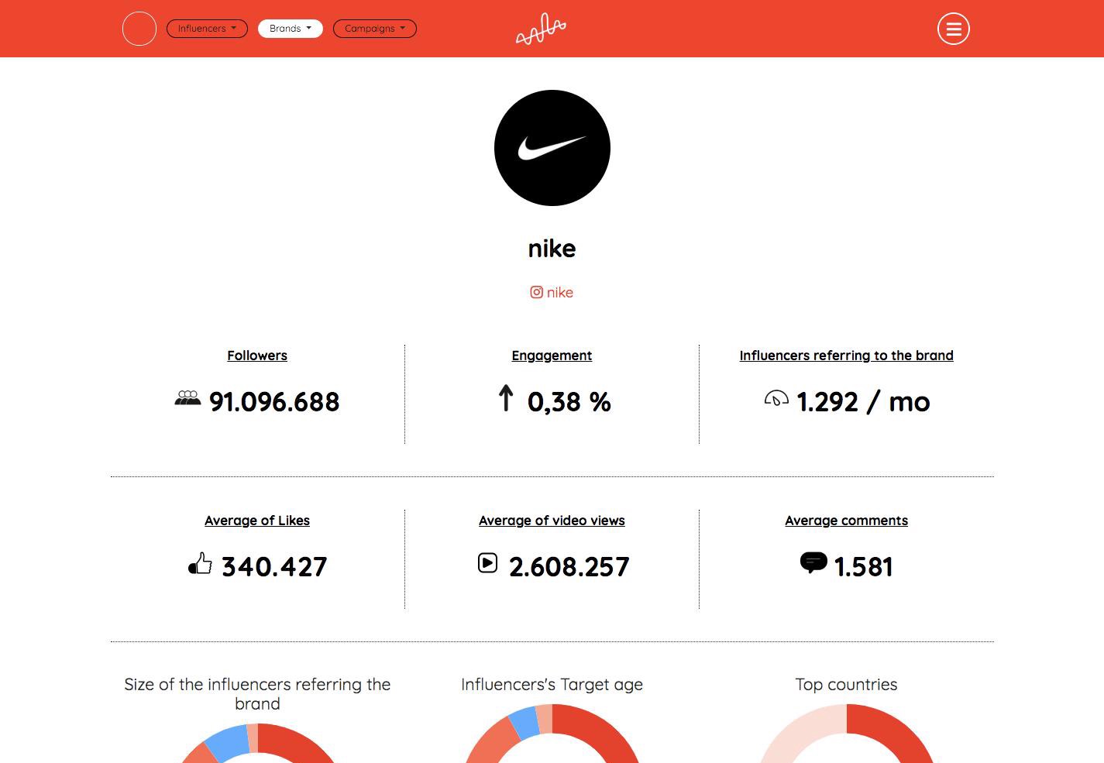Expand the Brands dropdown
This screenshot has width=1104, height=763.
click(291, 29)
